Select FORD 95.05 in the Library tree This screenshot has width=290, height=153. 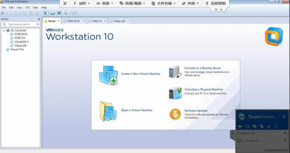tap(21, 34)
